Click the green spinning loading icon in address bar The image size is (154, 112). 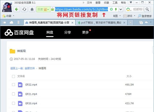point(111,9)
